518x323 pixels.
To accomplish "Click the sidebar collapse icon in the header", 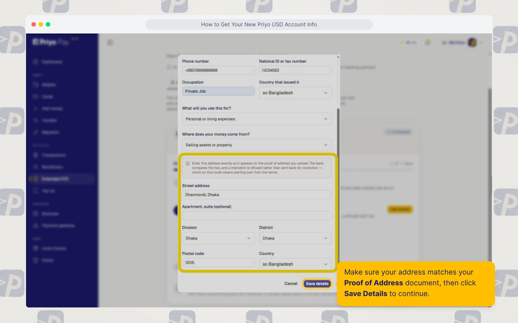I will 110,43.
